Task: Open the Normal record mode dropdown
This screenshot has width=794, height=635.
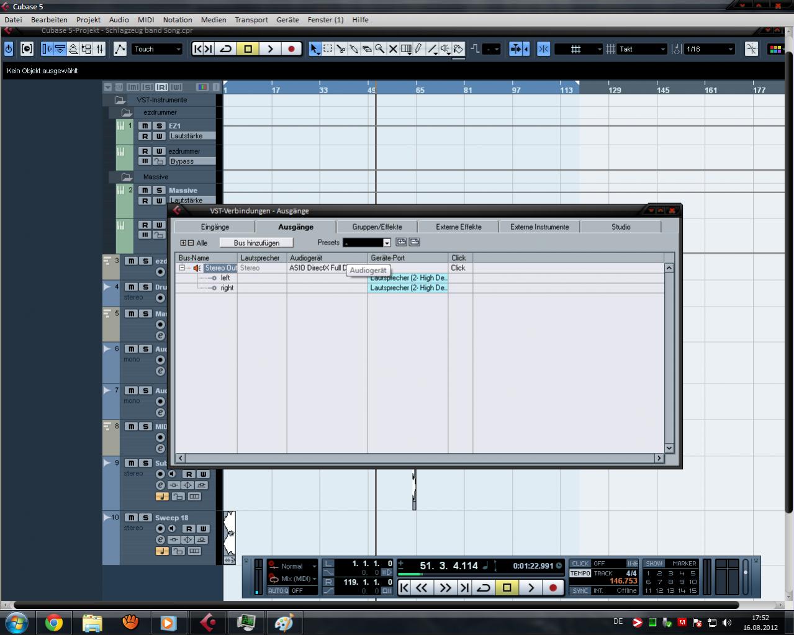Action: (292, 566)
